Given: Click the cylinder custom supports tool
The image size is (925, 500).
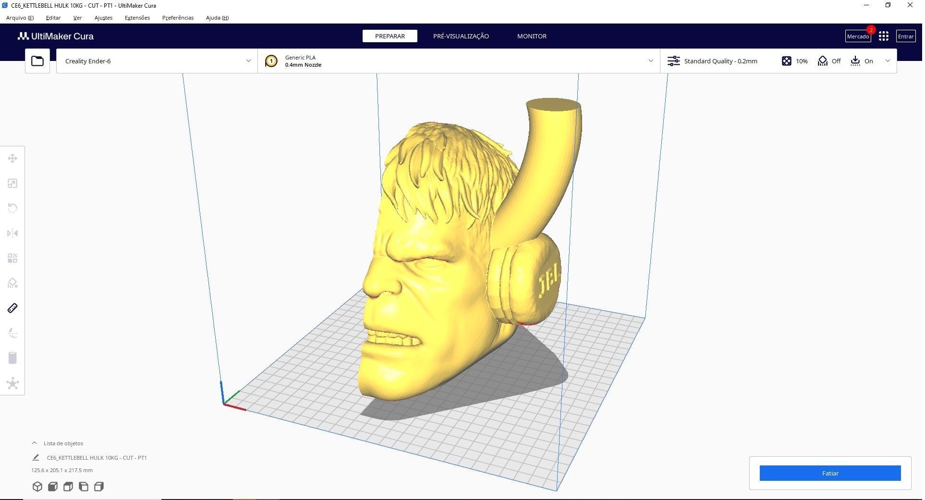Looking at the screenshot, I should coord(12,358).
